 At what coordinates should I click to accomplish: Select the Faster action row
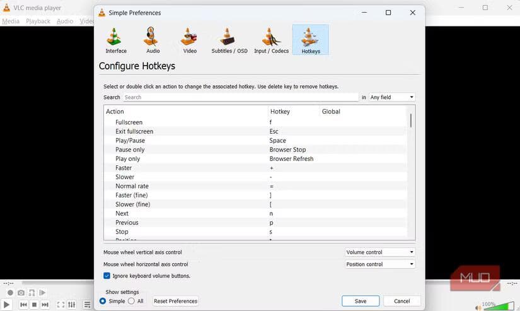[x=255, y=168]
